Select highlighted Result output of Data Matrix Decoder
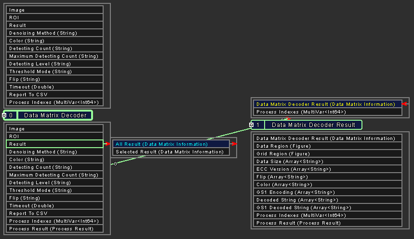414x239 pixels. click(54, 144)
